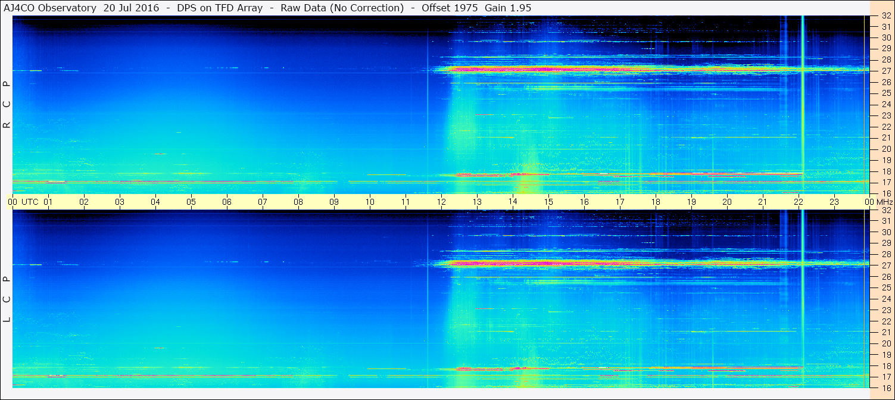
Task: Click the 29 MHz tick of the LCP scale
Action: [885, 243]
